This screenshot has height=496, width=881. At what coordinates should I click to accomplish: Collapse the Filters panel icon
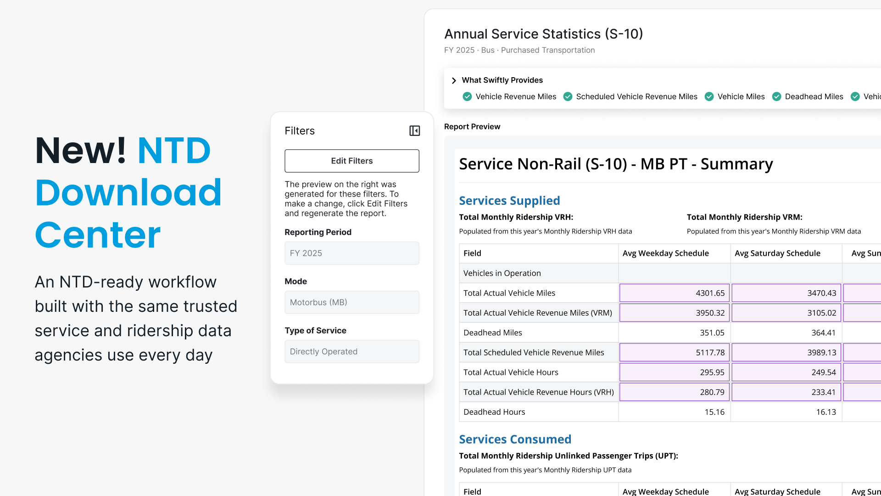coord(414,131)
